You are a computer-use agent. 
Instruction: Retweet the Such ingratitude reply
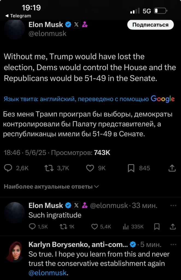pos(63,227)
